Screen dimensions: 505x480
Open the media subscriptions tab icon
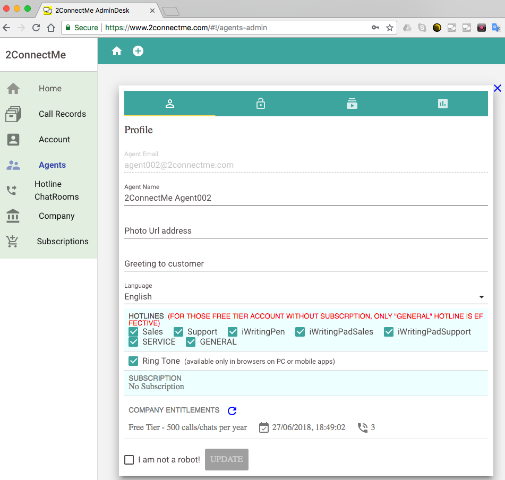point(352,104)
